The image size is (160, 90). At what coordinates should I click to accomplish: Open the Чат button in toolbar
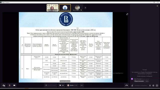62,85
